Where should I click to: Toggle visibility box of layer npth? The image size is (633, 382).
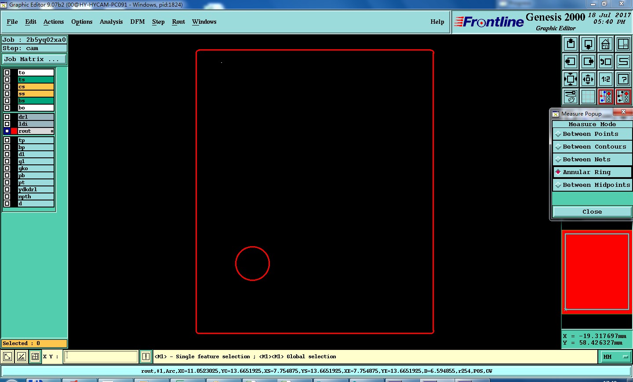coord(7,196)
